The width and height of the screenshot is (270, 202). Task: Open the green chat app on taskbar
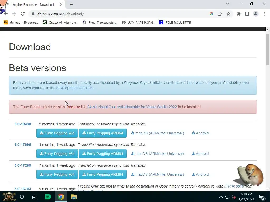(48, 197)
